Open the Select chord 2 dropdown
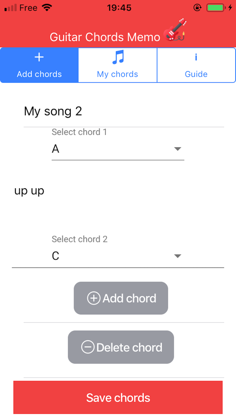Viewport: 236px width, 420px height. pyautogui.click(x=118, y=256)
